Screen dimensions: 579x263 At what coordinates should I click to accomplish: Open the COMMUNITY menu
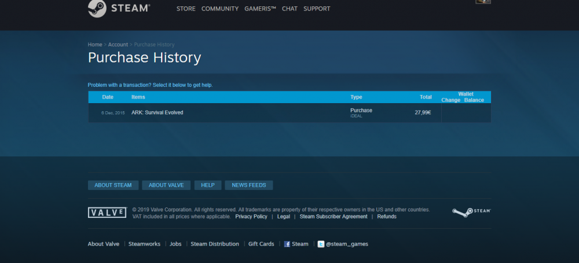pyautogui.click(x=220, y=9)
